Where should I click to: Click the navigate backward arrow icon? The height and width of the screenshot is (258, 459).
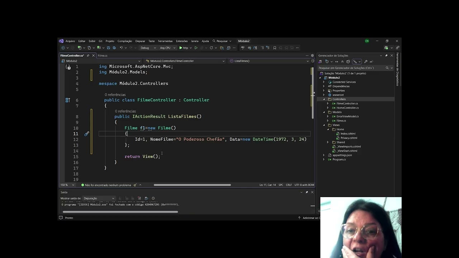click(63, 48)
